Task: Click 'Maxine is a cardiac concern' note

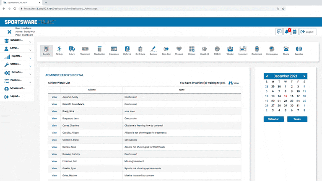Action: [139, 176]
